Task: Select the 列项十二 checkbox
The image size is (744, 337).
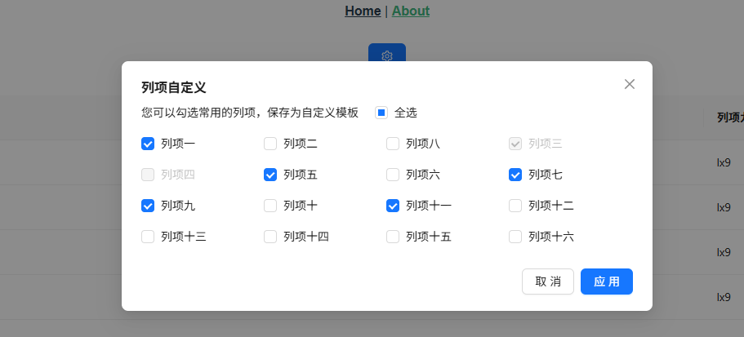Action: tap(515, 206)
